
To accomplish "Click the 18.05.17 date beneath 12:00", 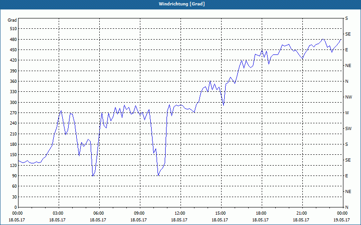I will click(179, 220).
